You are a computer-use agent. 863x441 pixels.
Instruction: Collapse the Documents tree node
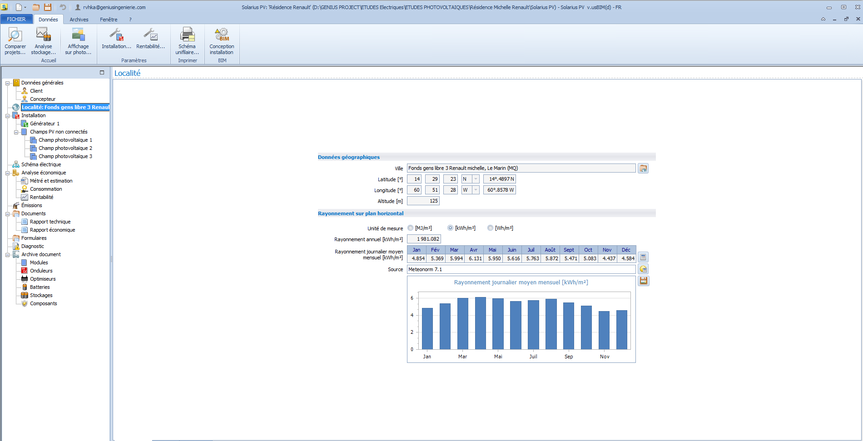[8, 214]
